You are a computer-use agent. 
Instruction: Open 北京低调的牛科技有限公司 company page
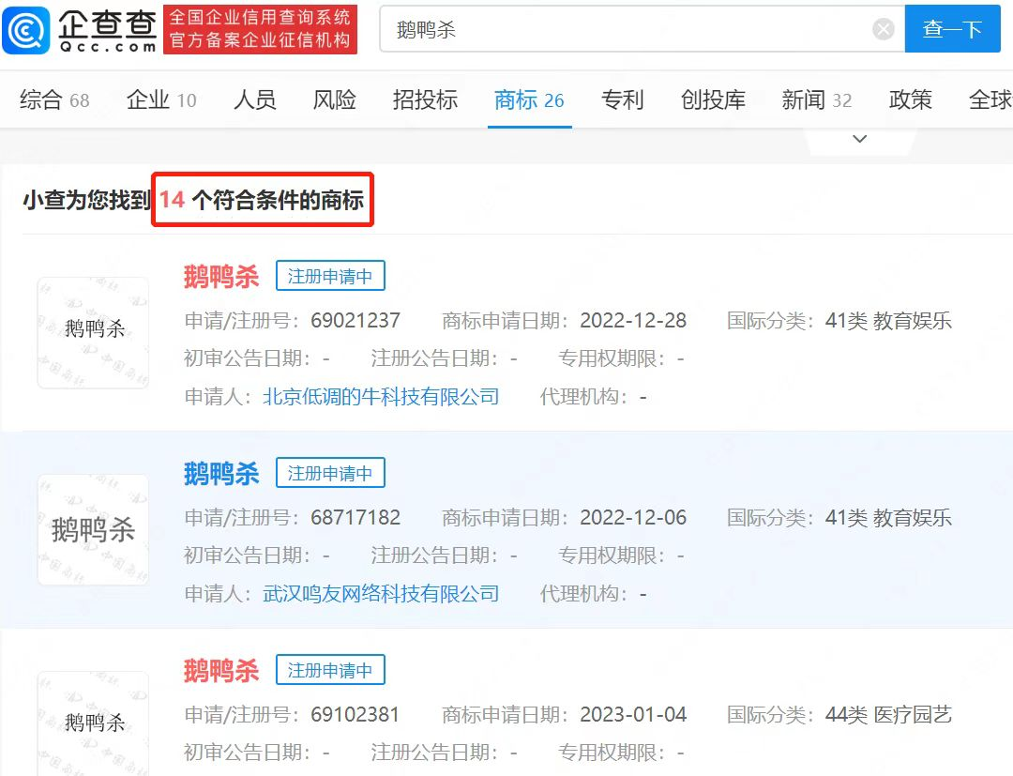pos(379,396)
